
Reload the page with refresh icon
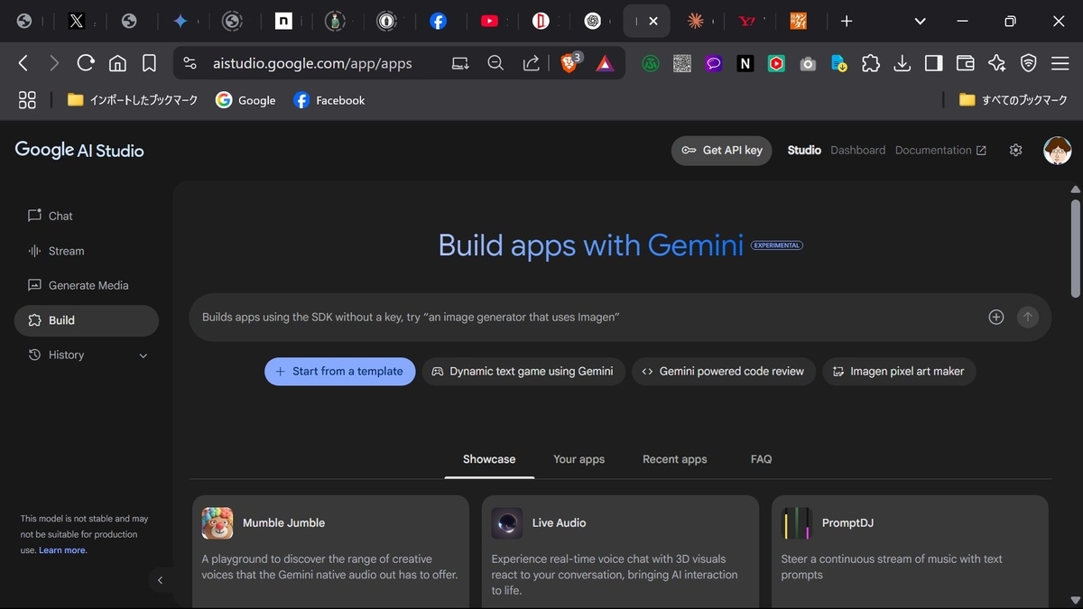[x=86, y=63]
